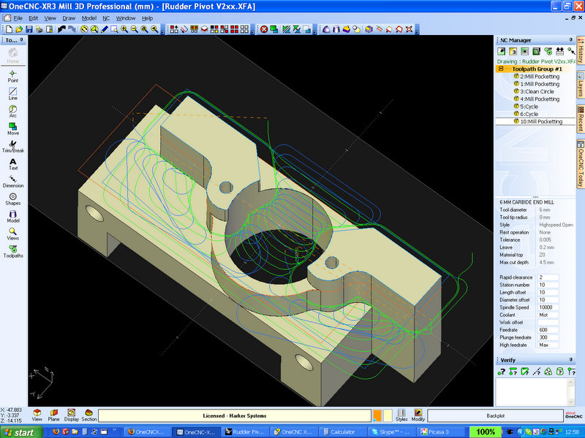Click the Section icon in status bar
585x438 pixels.
pyautogui.click(x=88, y=415)
